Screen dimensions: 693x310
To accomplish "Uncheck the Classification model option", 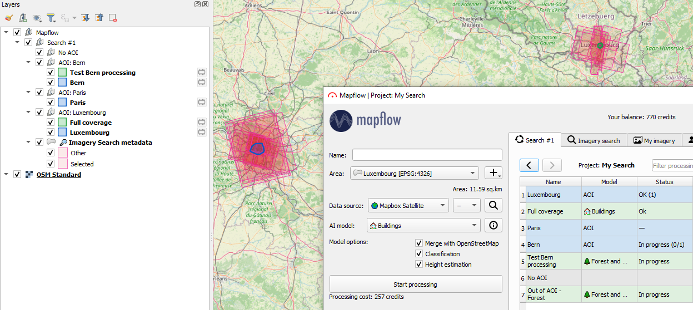I will pyautogui.click(x=419, y=254).
